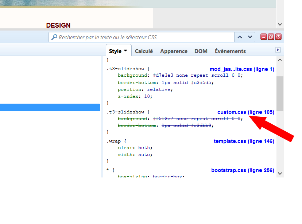The width and height of the screenshot is (302, 224).
Task: Go to next search result arrow
Action: [250, 37]
